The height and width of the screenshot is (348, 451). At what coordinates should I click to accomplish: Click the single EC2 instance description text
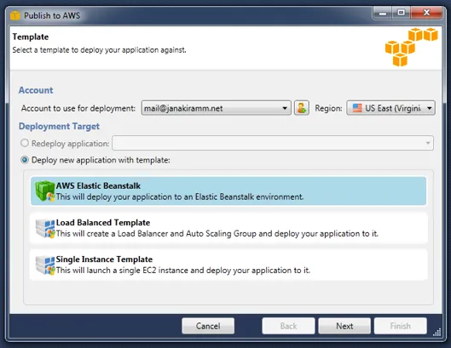tap(183, 271)
